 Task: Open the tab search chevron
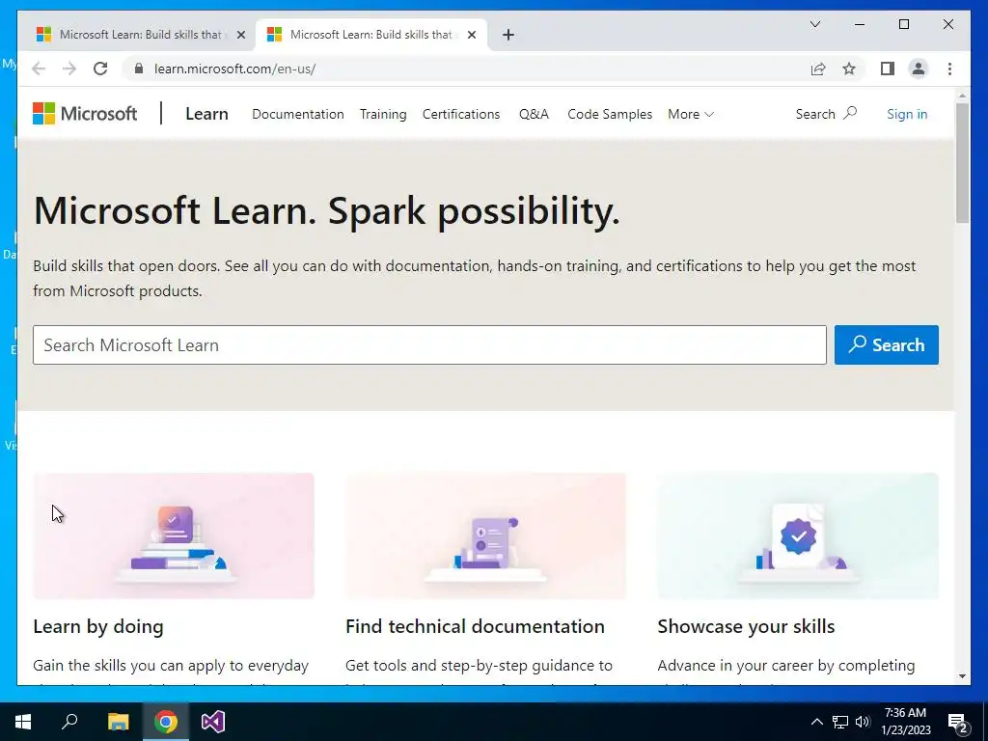[x=814, y=24]
